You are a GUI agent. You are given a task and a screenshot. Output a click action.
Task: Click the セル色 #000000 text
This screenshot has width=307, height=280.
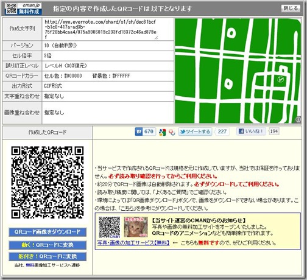click(63, 76)
